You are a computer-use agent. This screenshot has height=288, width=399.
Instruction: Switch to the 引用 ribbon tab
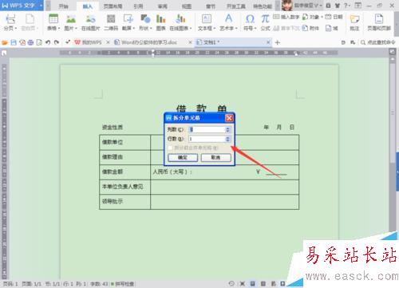[x=138, y=6]
